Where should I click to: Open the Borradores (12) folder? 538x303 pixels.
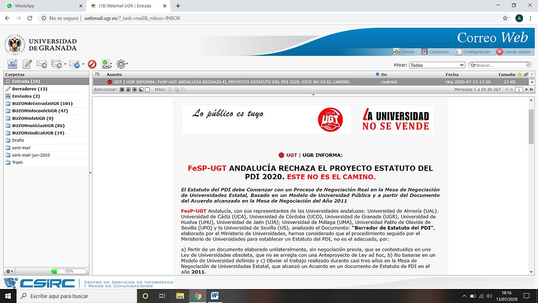[46, 89]
